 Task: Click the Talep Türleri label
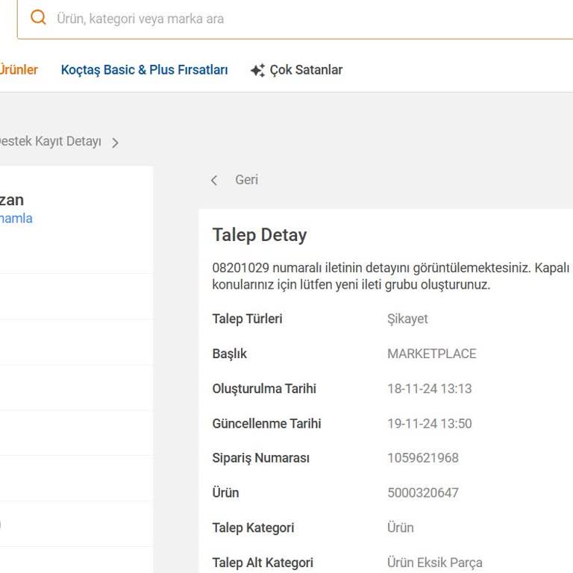[x=248, y=319]
